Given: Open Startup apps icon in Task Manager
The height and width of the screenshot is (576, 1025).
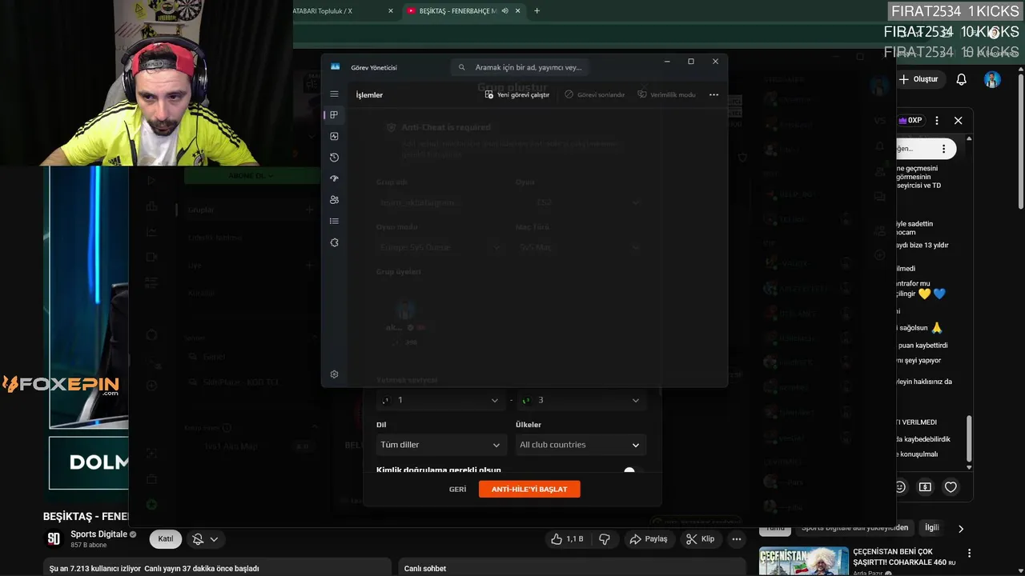Looking at the screenshot, I should (335, 178).
